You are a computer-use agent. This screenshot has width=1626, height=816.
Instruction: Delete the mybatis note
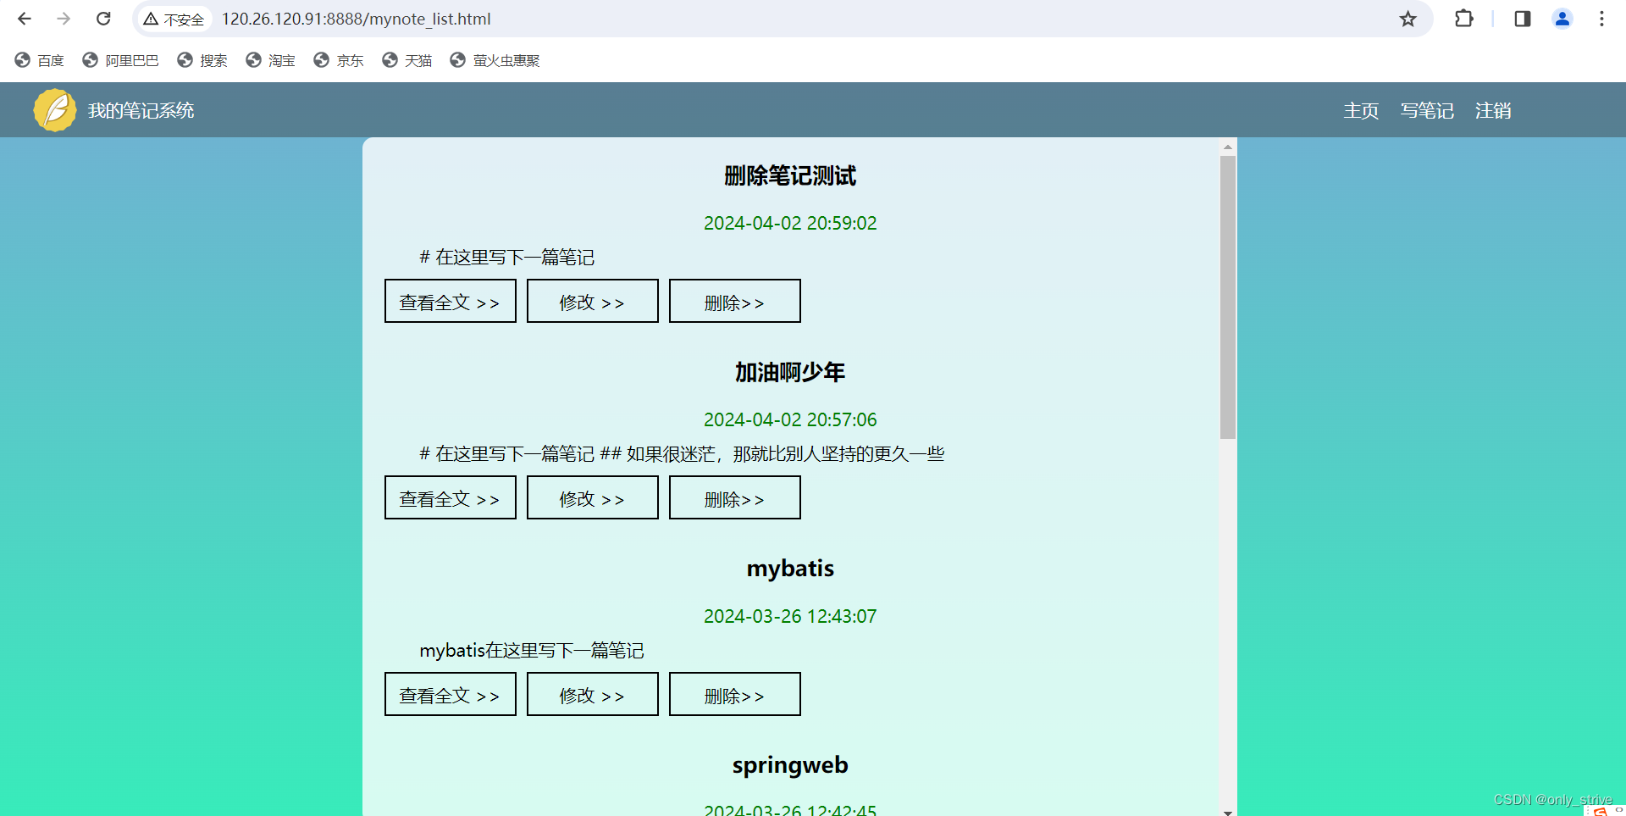(x=735, y=694)
